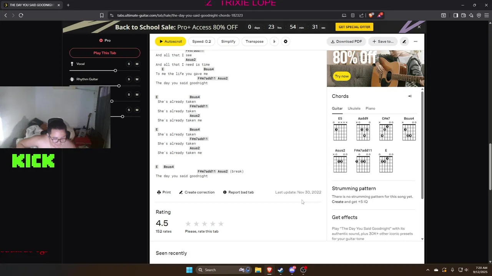Click the Pro record icon label
Screen dimensions: 492x276
tap(105, 40)
